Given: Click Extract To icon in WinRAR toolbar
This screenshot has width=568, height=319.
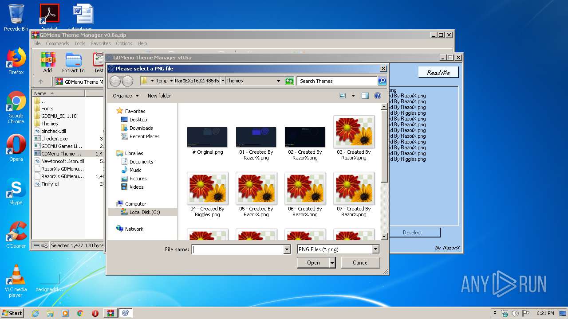Looking at the screenshot, I should [73, 62].
